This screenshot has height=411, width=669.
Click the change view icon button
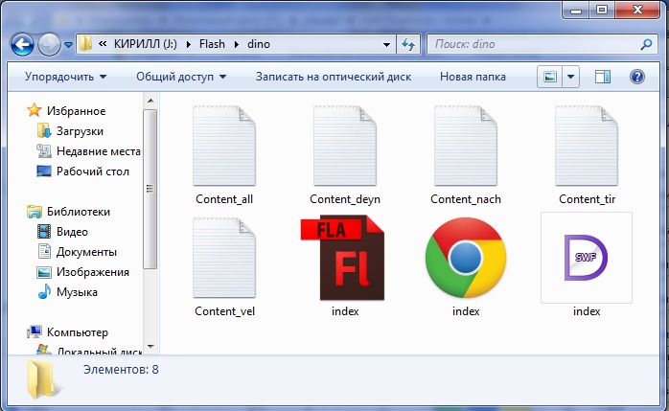pos(549,78)
